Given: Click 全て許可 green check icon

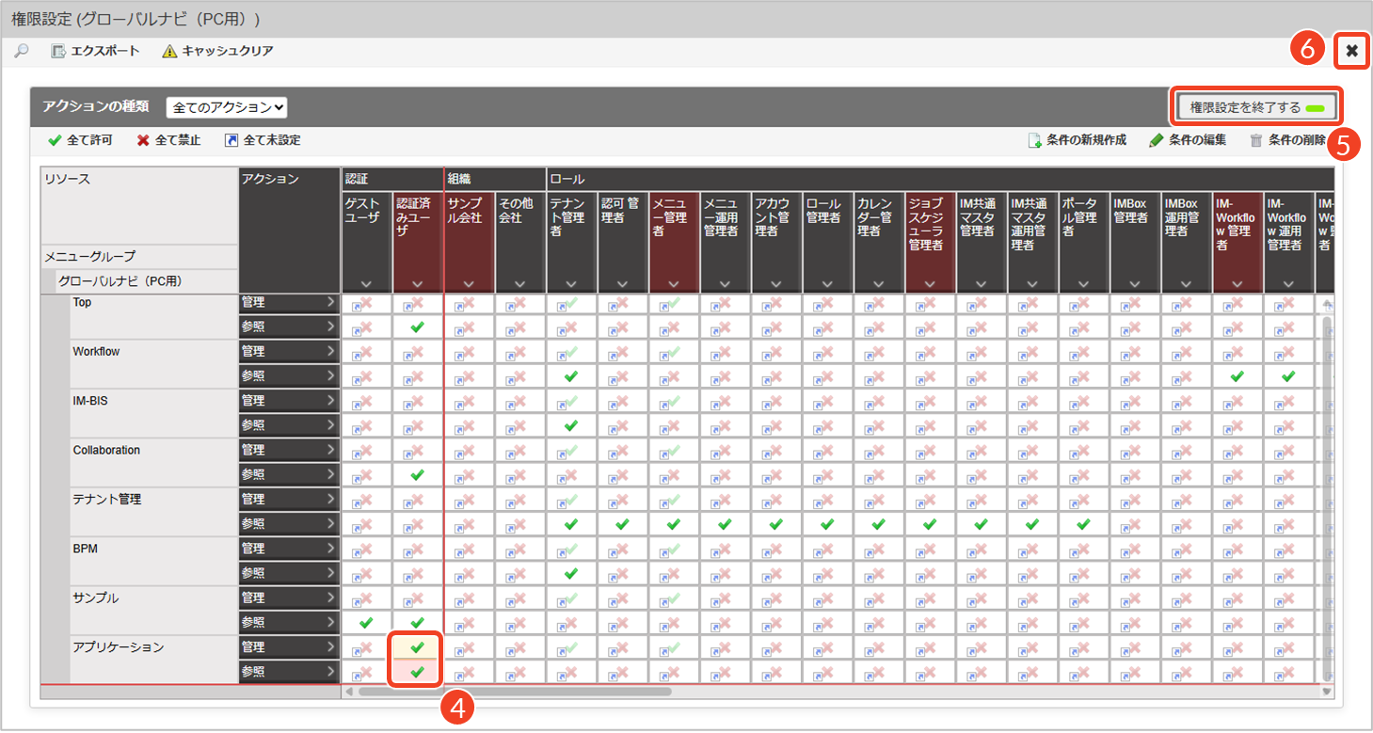Looking at the screenshot, I should (x=55, y=140).
